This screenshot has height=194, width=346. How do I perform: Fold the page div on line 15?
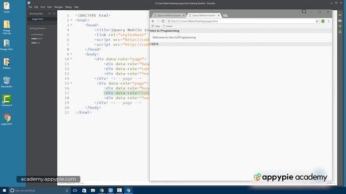click(71, 83)
